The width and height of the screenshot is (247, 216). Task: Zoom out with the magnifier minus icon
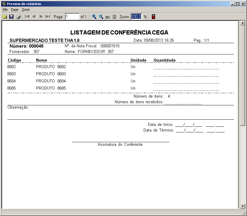tap(101, 17)
